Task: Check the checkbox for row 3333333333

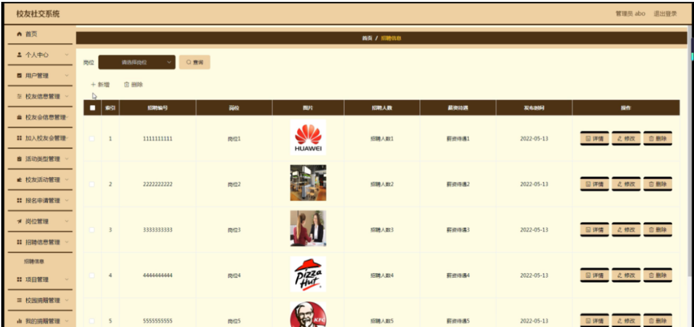Action: (92, 229)
